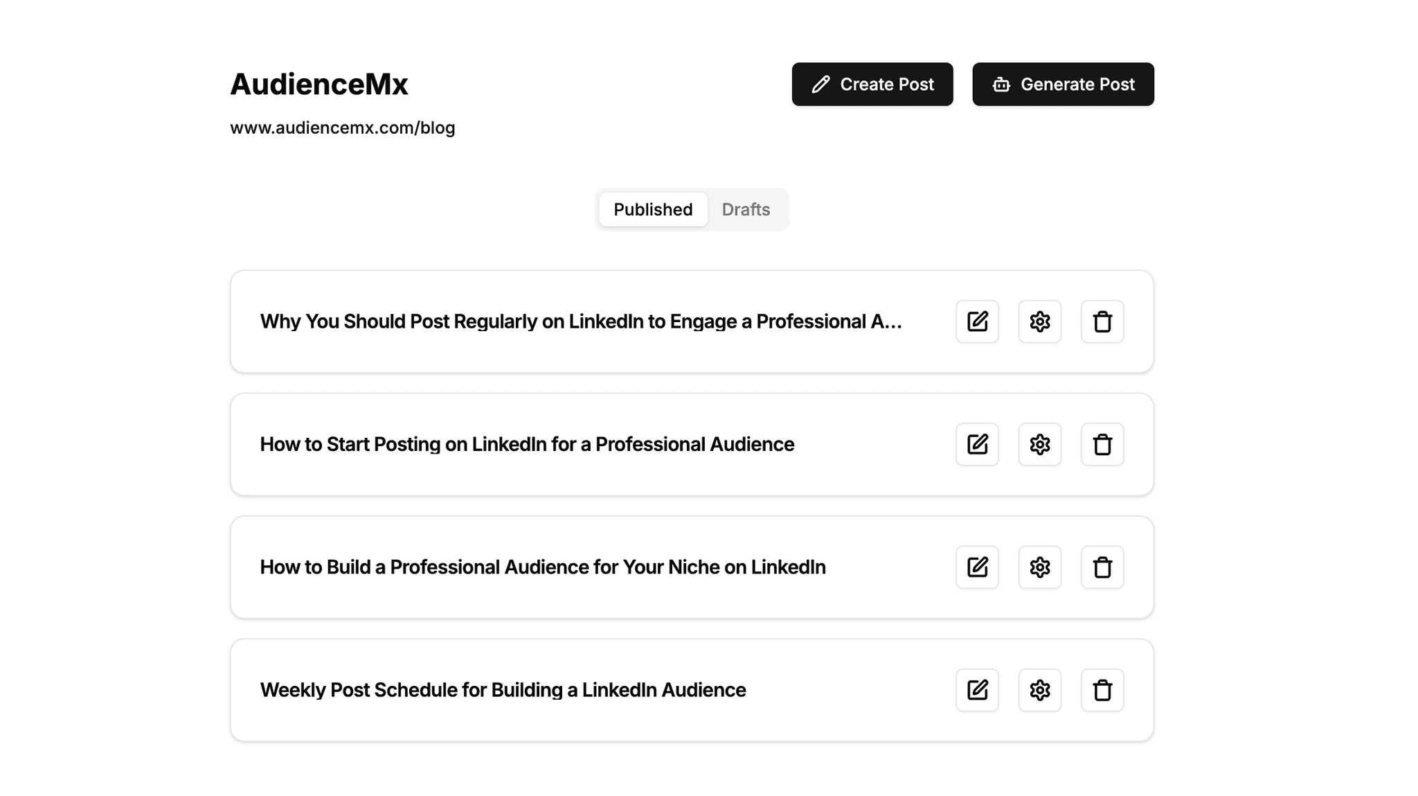The height and width of the screenshot is (796, 1418).
Task: Open settings for 'Why You Should Post Regularly' post
Action: click(x=1039, y=321)
